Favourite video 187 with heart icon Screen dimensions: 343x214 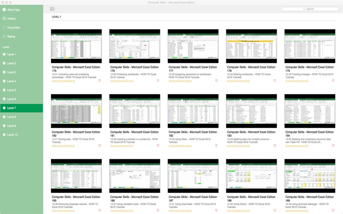coord(217,210)
